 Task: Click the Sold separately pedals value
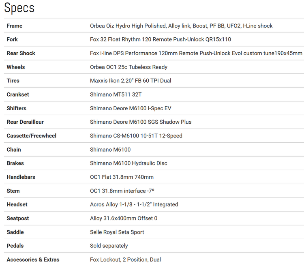pos(109,246)
